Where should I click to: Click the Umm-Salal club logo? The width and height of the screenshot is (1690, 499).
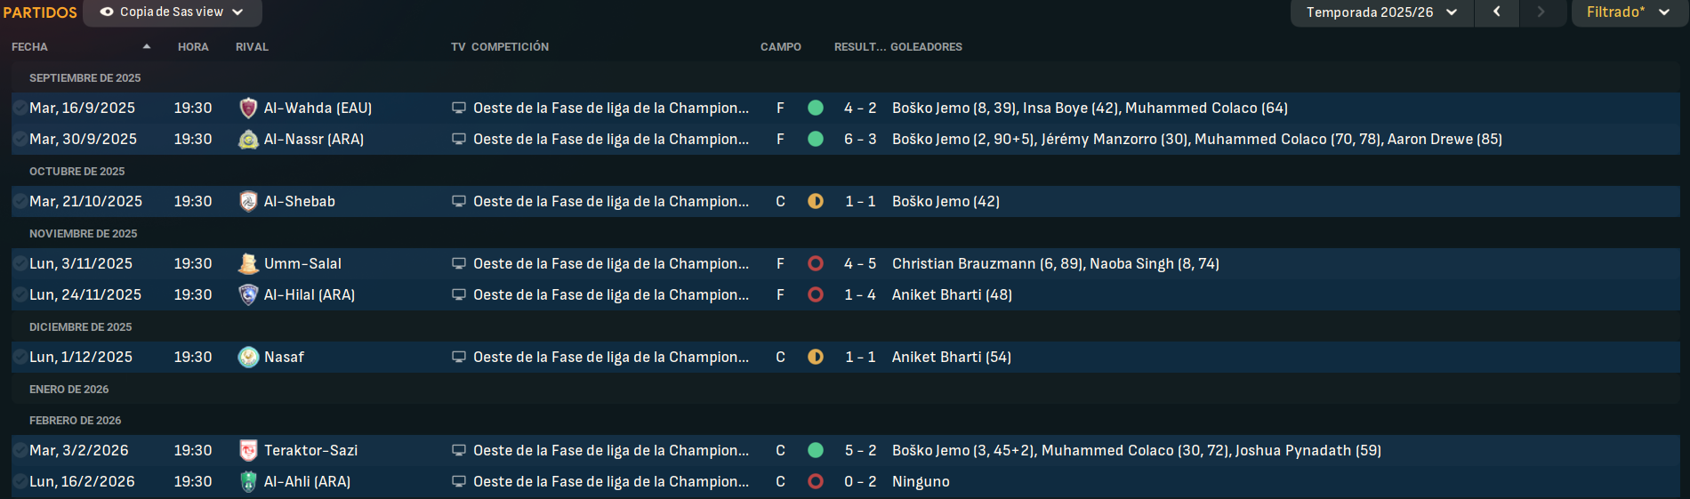click(248, 264)
